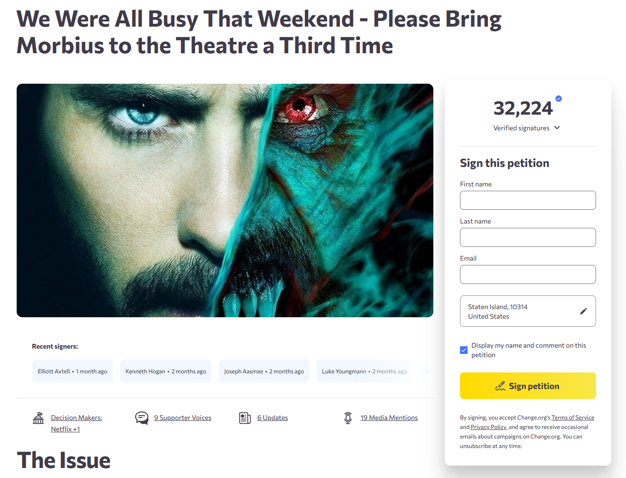The image size is (626, 478).
Task: Open the 9 Supporter Voices link
Action: [183, 418]
